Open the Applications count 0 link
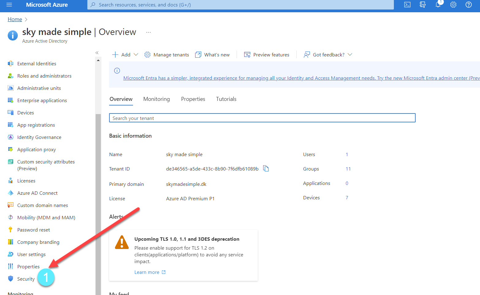Screen dimensions: 480x295 tap(347, 183)
